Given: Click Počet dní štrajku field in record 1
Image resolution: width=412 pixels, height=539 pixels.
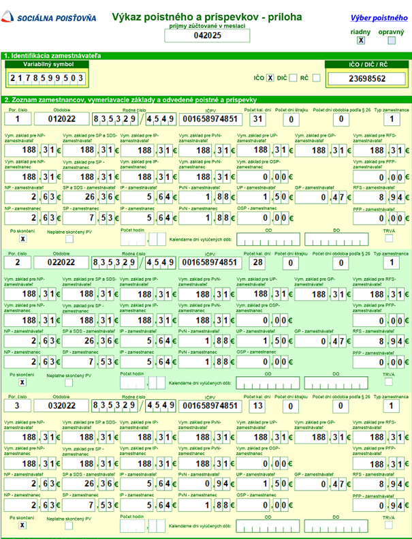Looking at the screenshot, I should pos(291,120).
